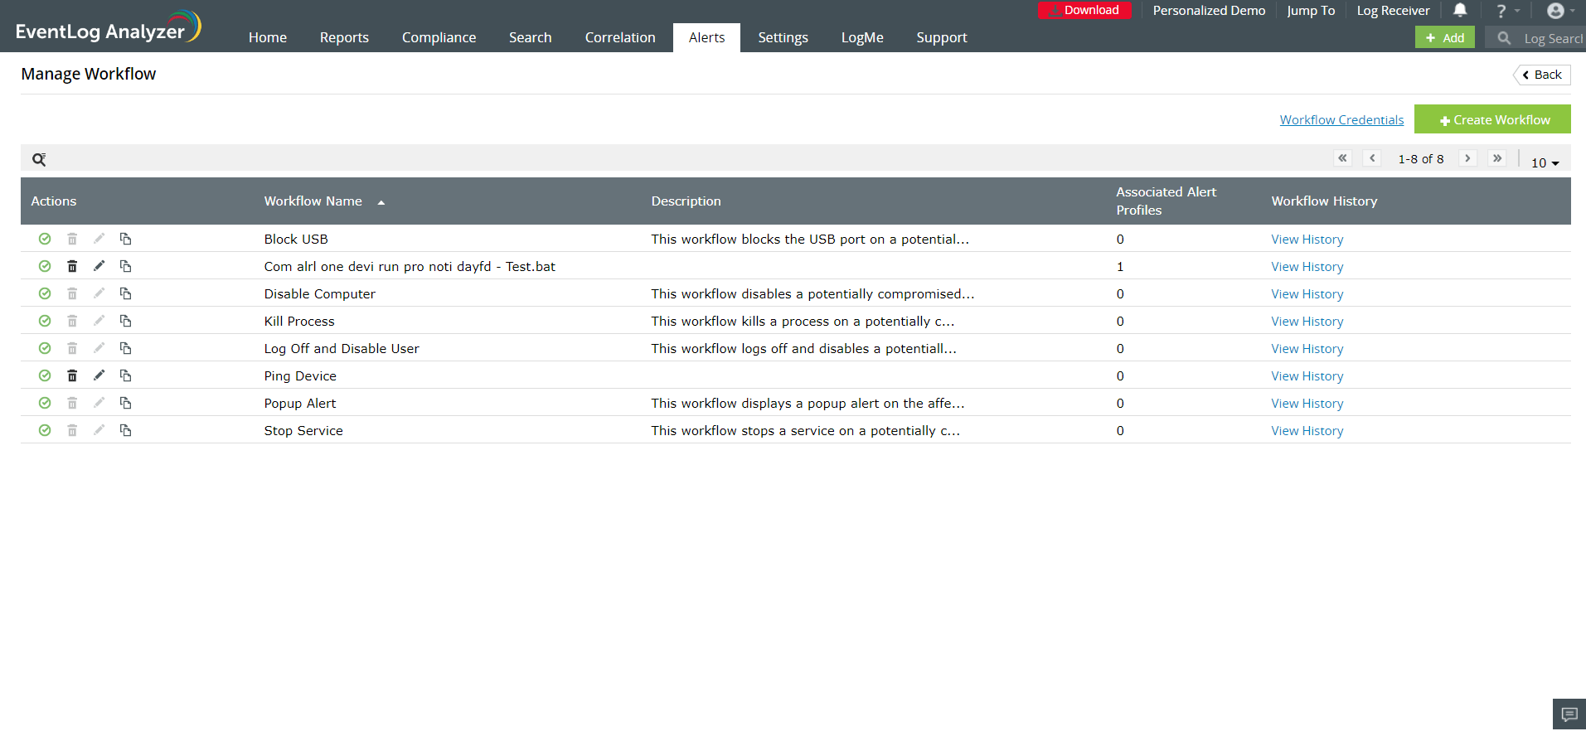Disable the Popup Alert workflow status

(x=45, y=403)
